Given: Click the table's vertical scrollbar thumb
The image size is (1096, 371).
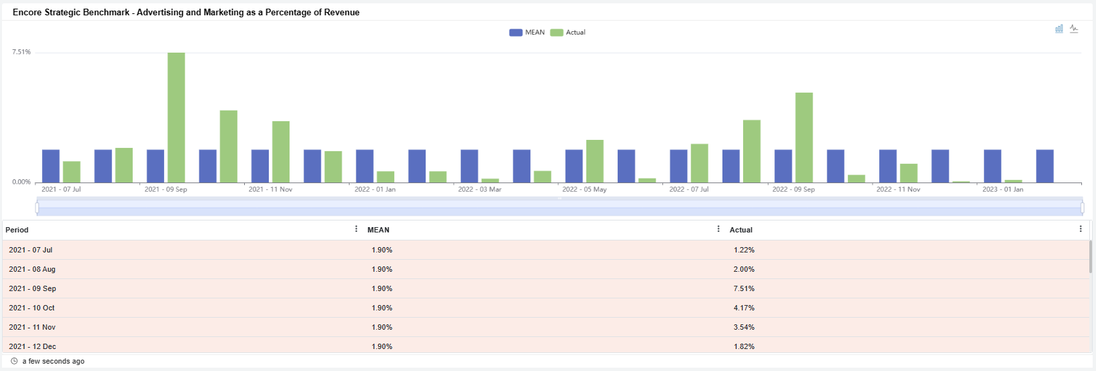Looking at the screenshot, I should point(1091,256).
